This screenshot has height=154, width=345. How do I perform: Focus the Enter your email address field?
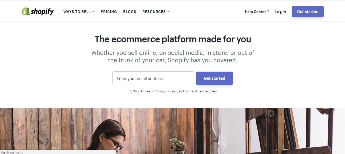coord(153,78)
